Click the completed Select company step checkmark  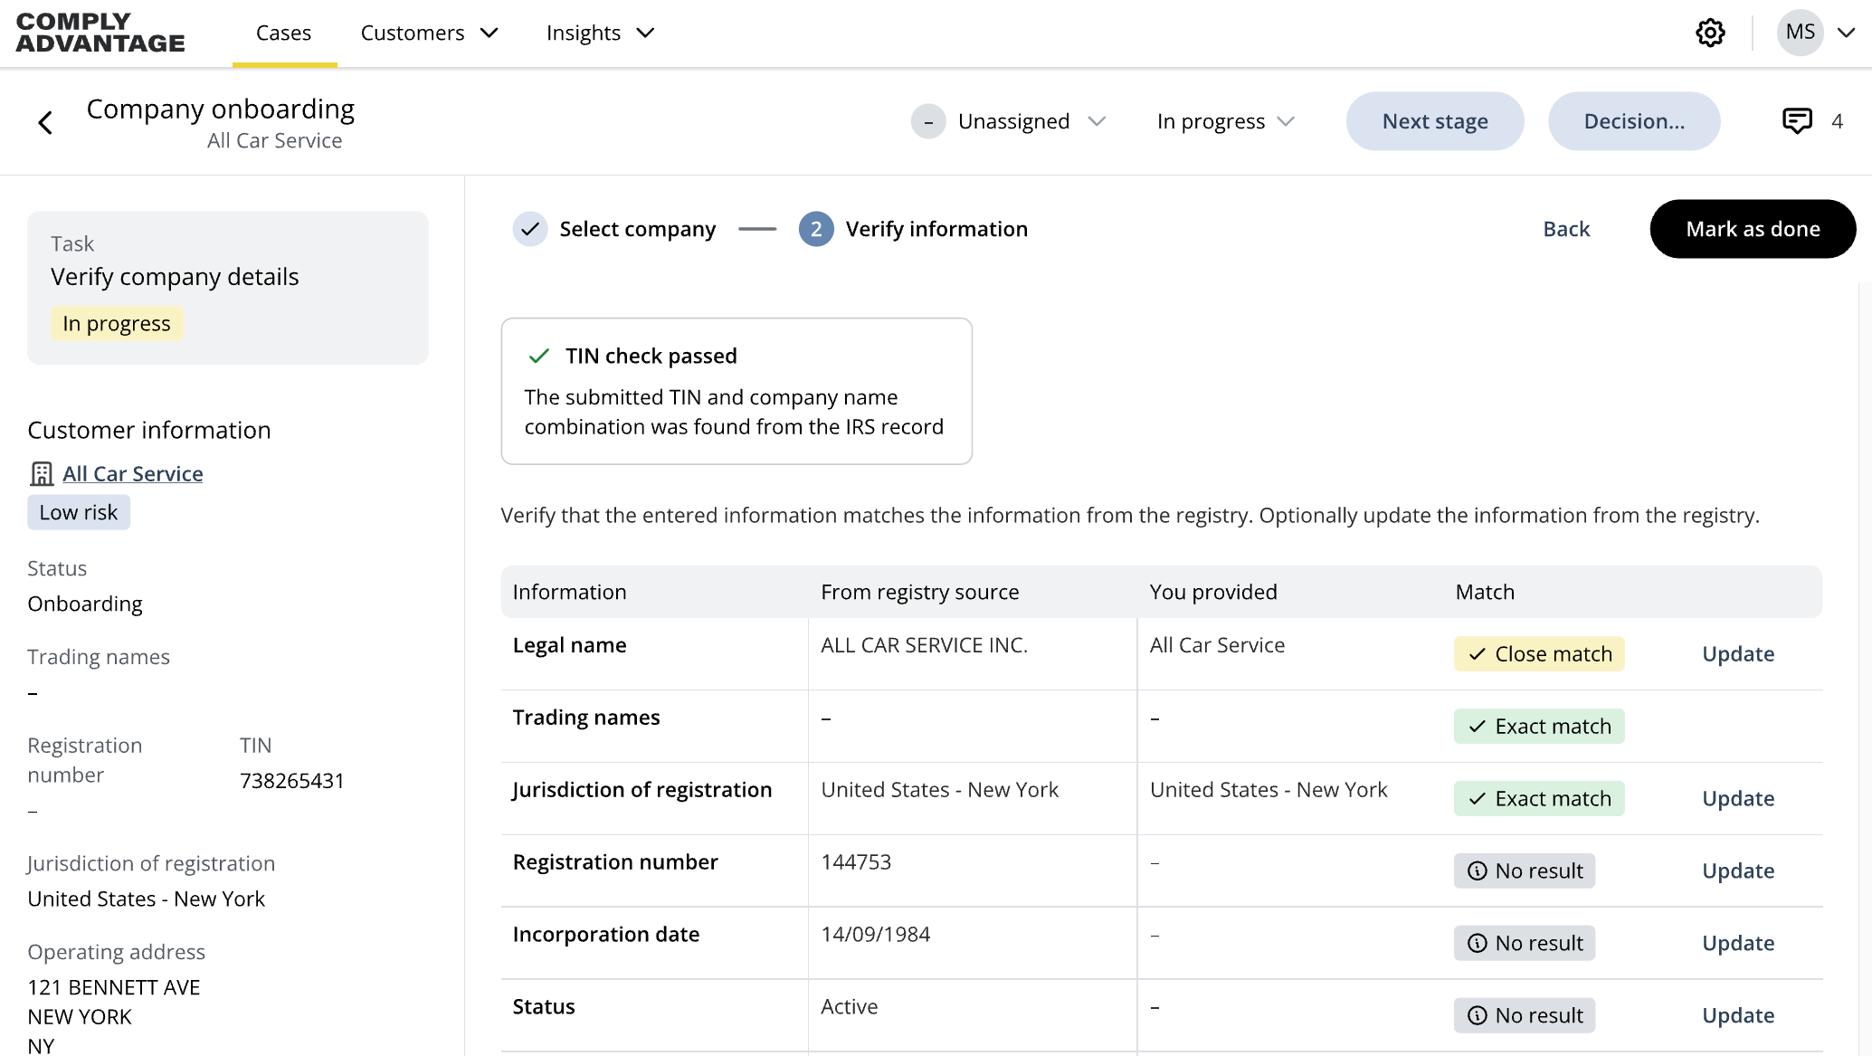point(530,229)
